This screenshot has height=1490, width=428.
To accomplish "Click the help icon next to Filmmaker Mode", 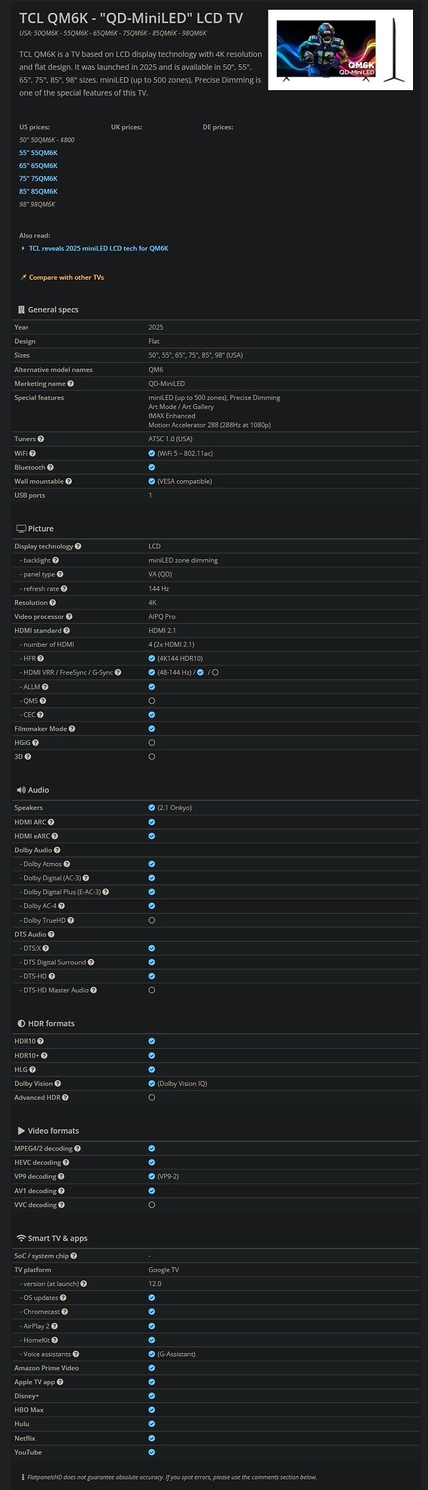I will point(72,729).
